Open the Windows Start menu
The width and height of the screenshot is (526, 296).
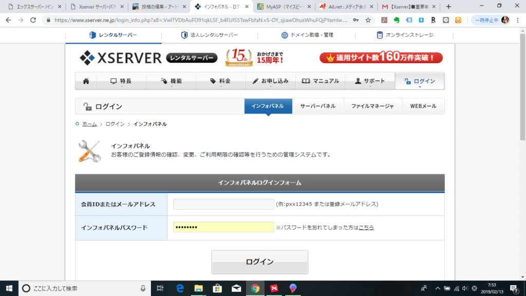pyautogui.click(x=9, y=288)
